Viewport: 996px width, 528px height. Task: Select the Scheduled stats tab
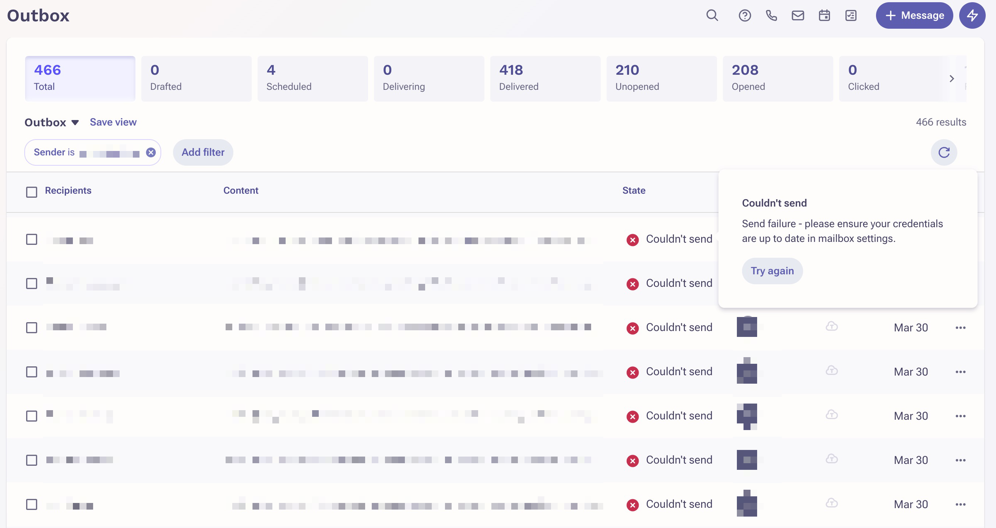(312, 78)
